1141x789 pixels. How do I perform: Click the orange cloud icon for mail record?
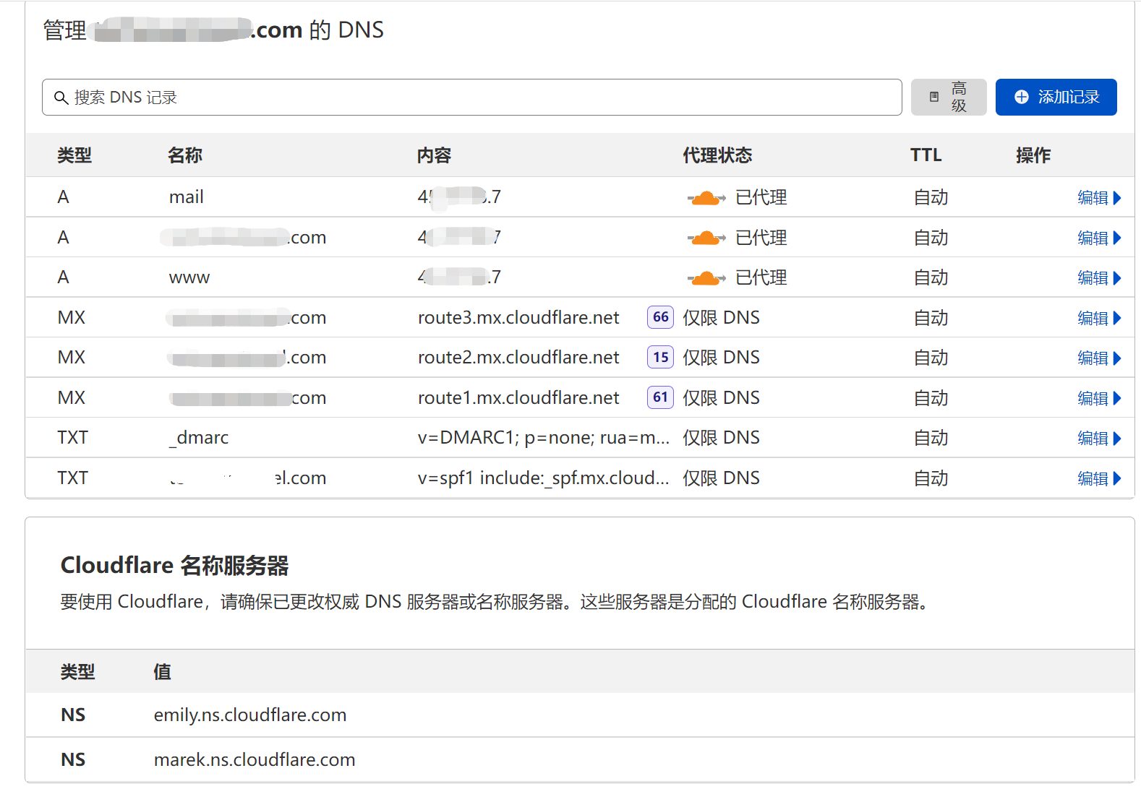[x=706, y=198]
